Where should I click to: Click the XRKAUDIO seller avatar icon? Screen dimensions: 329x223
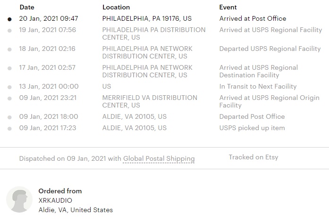click(x=19, y=199)
